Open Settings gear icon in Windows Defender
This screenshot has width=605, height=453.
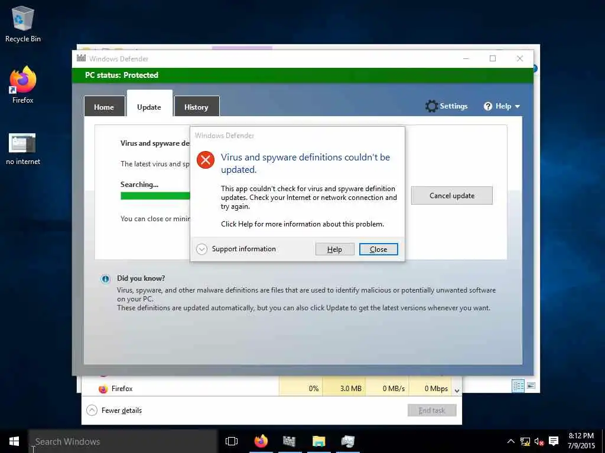tap(431, 106)
